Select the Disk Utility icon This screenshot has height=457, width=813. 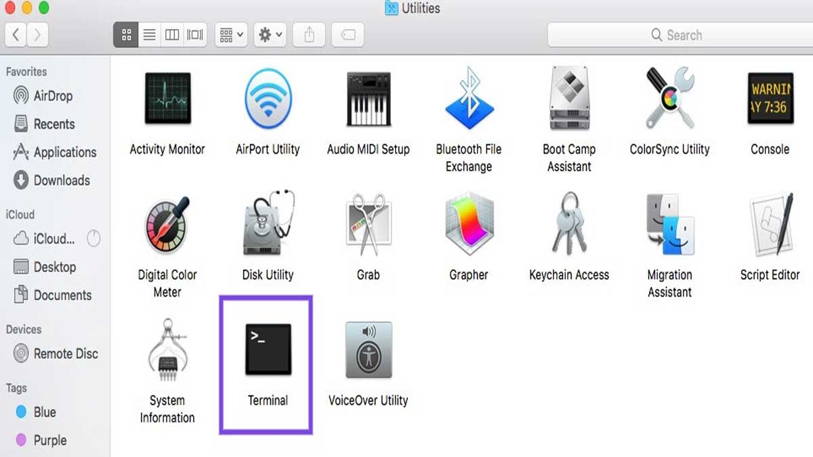pyautogui.click(x=267, y=223)
